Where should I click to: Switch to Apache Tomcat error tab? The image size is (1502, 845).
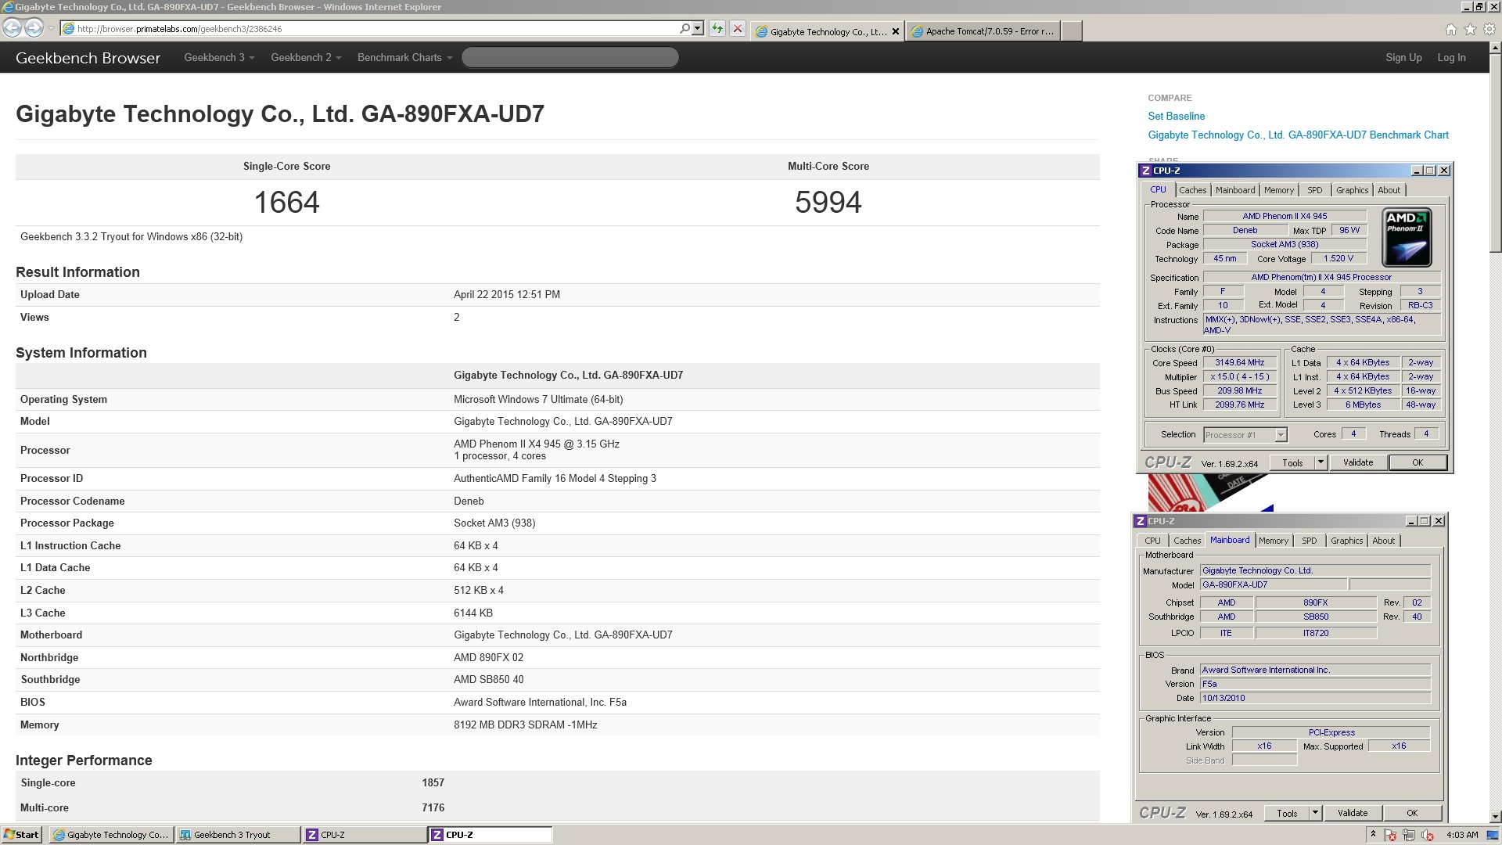[x=983, y=32]
